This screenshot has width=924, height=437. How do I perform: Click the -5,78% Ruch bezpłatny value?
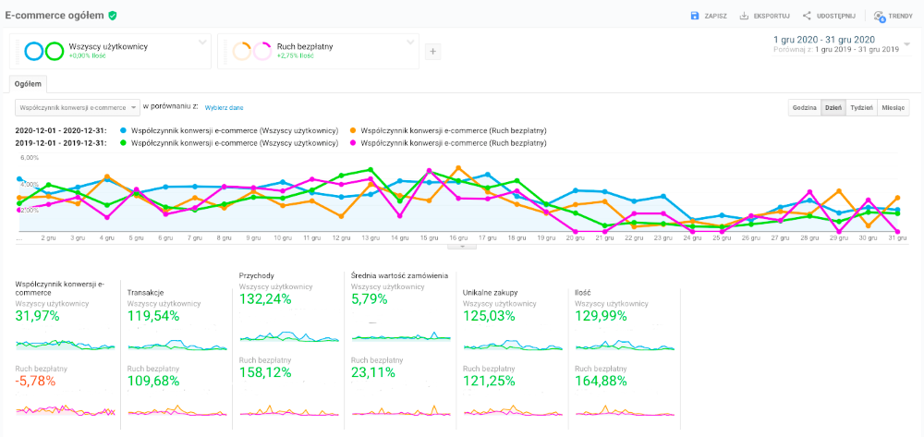pyautogui.click(x=35, y=381)
